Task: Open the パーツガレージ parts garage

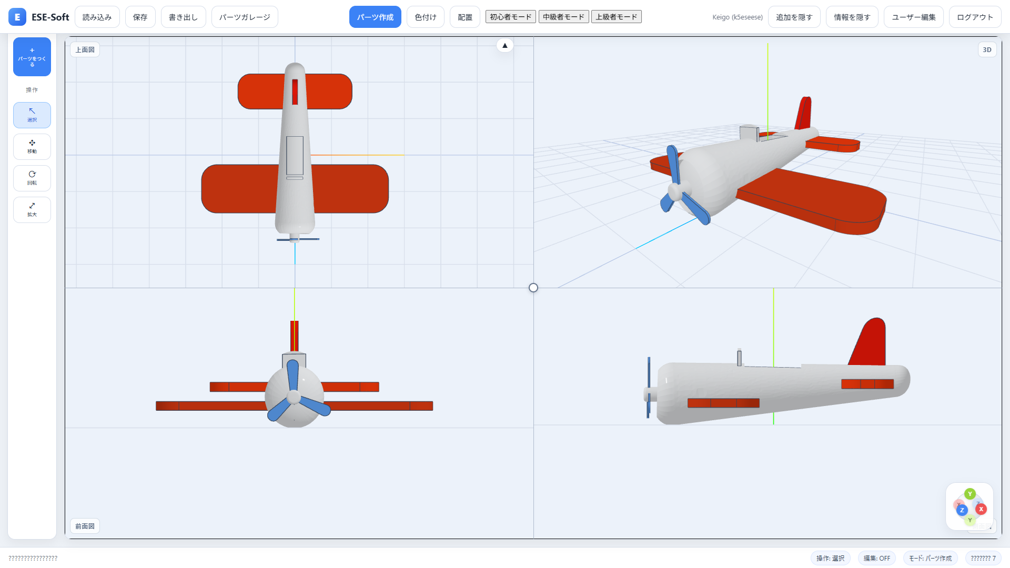Action: pyautogui.click(x=245, y=17)
